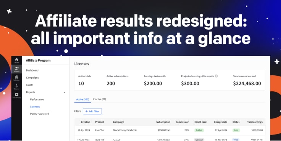Open Dashboard in Affiliate Program menu
The height and width of the screenshot is (141, 281).
[x=32, y=70]
